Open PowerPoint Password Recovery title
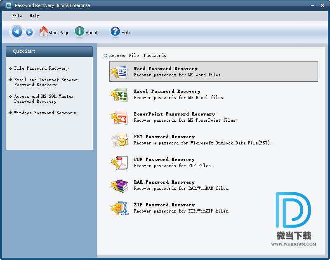The image size is (330, 260). pyautogui.click(x=174, y=114)
